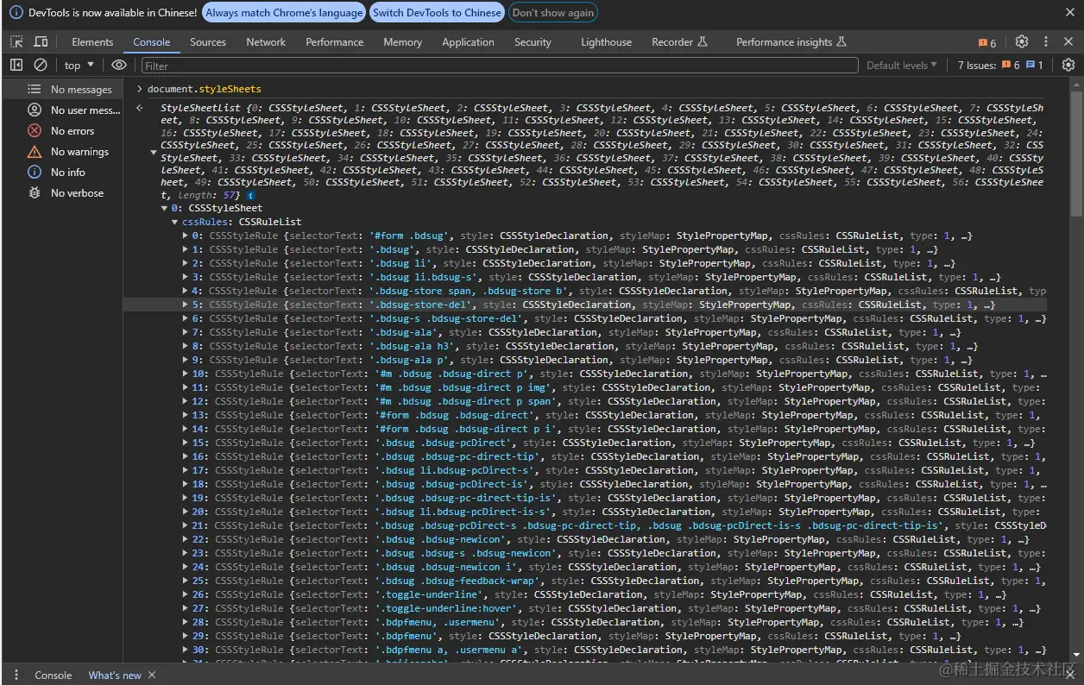Open the Default levels dropdown
The height and width of the screenshot is (685, 1084).
tap(902, 65)
